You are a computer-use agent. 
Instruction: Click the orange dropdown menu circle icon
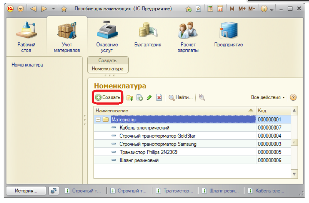point(21,9)
